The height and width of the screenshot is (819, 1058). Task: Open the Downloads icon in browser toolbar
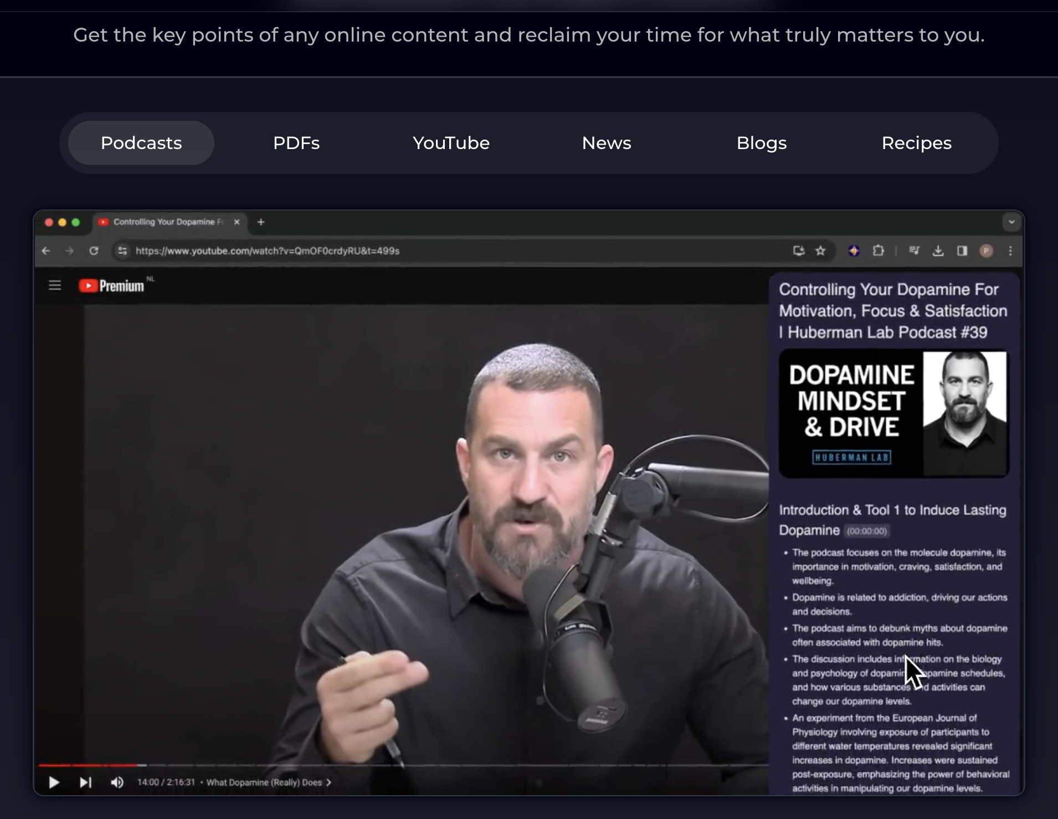[x=937, y=250]
